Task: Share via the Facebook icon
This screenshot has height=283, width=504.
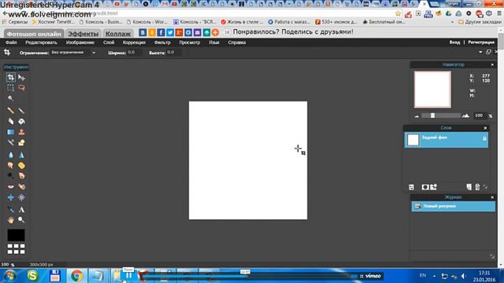Action: click(x=161, y=32)
